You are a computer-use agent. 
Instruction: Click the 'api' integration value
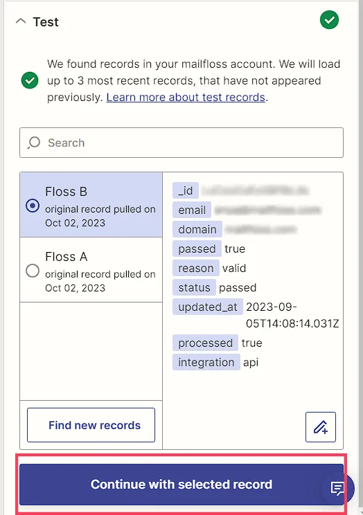251,363
